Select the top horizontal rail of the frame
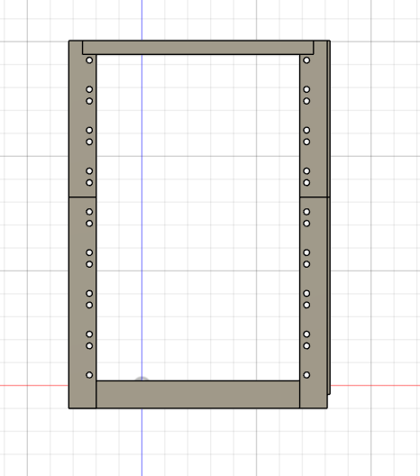This screenshot has width=420, height=476. point(198,48)
